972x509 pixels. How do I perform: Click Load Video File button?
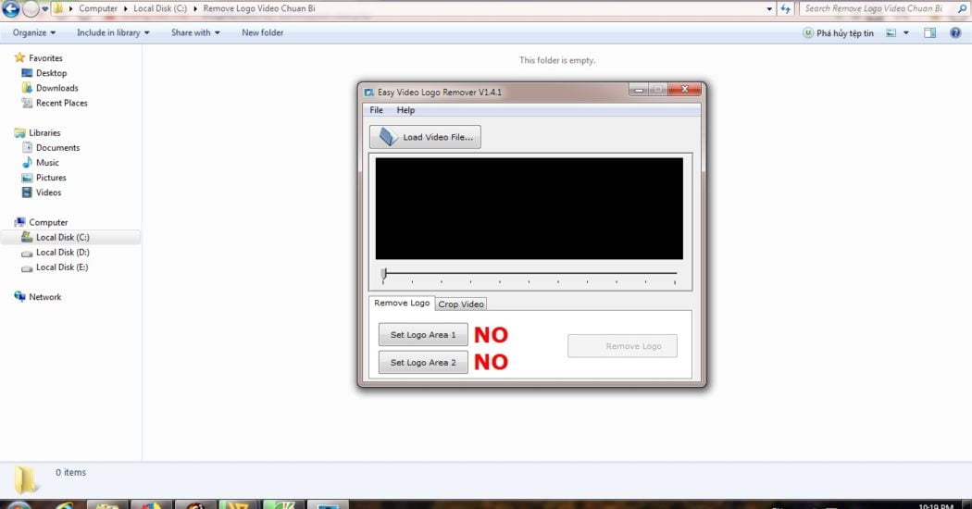425,137
